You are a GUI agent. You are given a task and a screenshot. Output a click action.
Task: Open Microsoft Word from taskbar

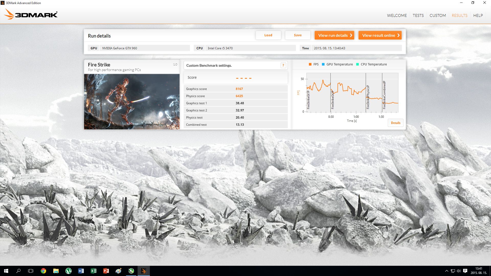coord(81,271)
